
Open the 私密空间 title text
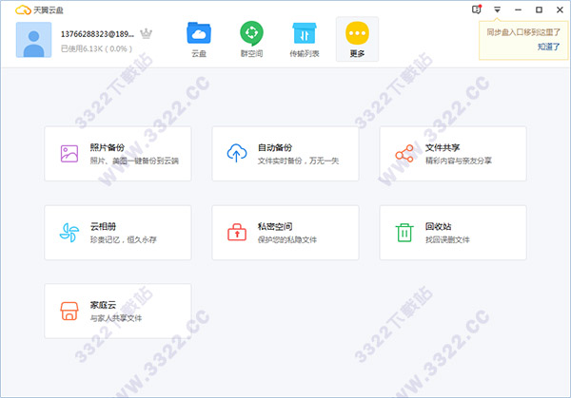tap(275, 226)
